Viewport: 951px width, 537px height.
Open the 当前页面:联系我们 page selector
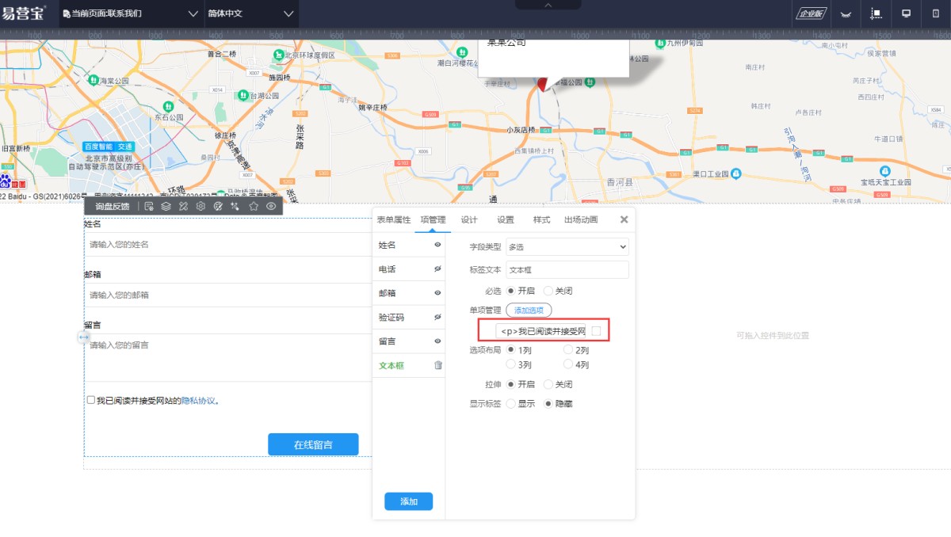(131, 13)
